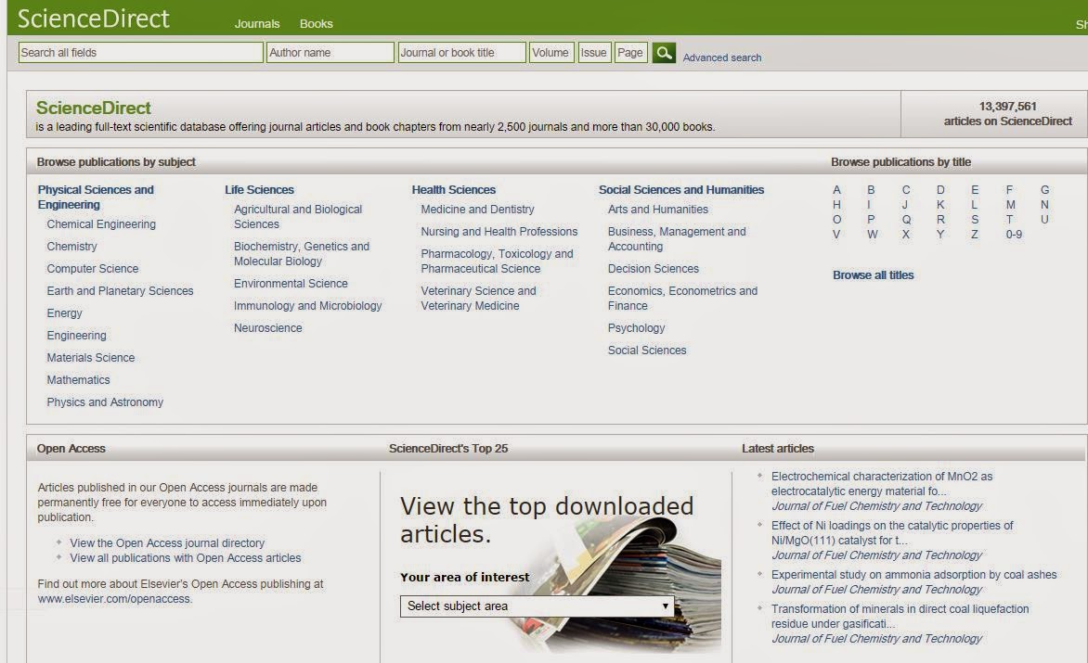Click the Volume input field
1088x663 pixels.
click(551, 53)
